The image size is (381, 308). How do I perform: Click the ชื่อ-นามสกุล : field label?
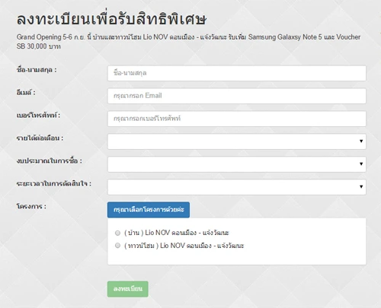(37, 70)
